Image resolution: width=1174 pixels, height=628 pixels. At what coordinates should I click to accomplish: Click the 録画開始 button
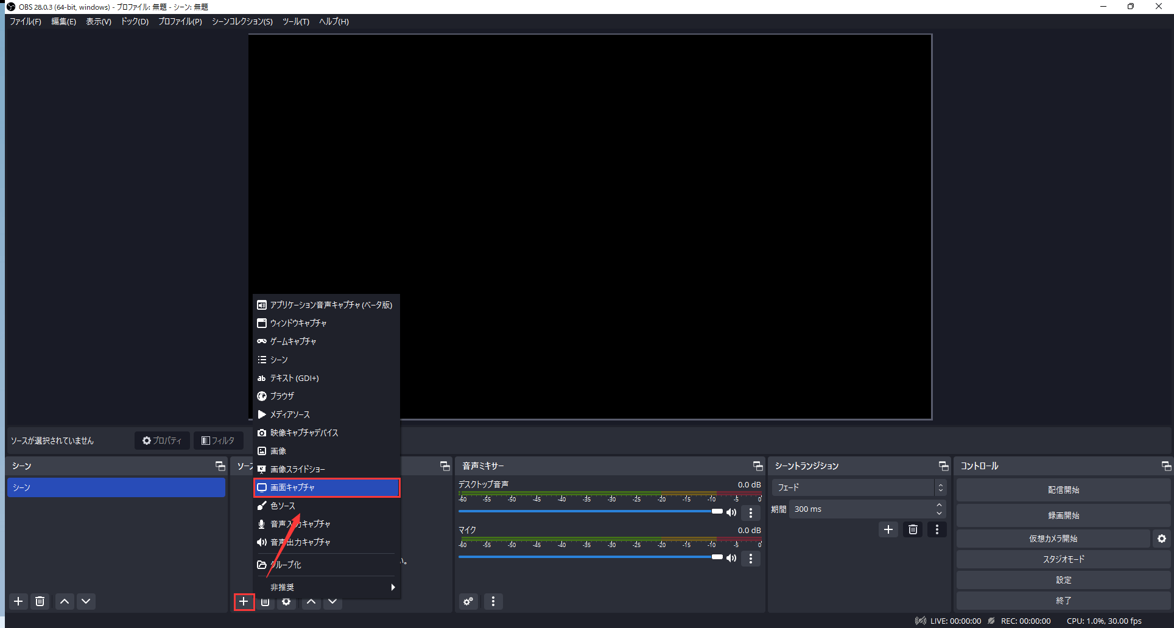coord(1063,516)
